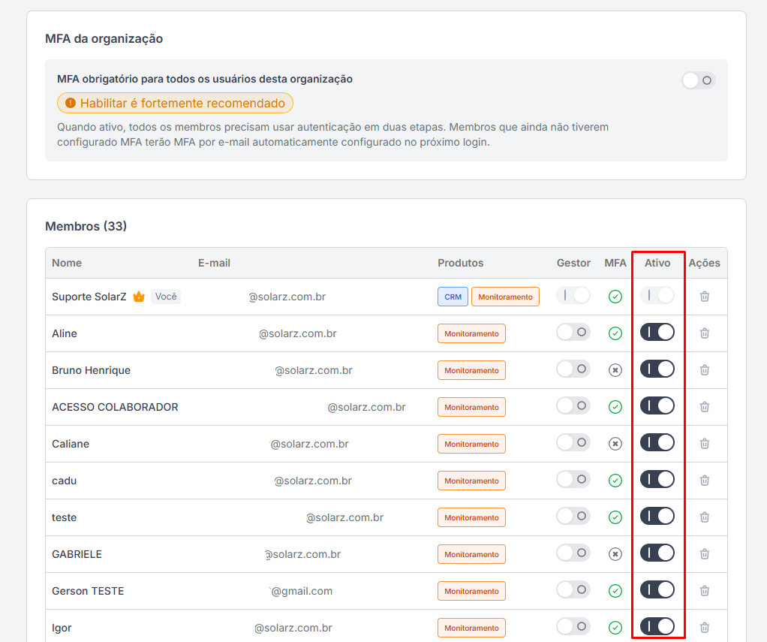767x642 pixels.
Task: Toggle Gestor switch for Bruno Henrique
Action: coord(573,369)
